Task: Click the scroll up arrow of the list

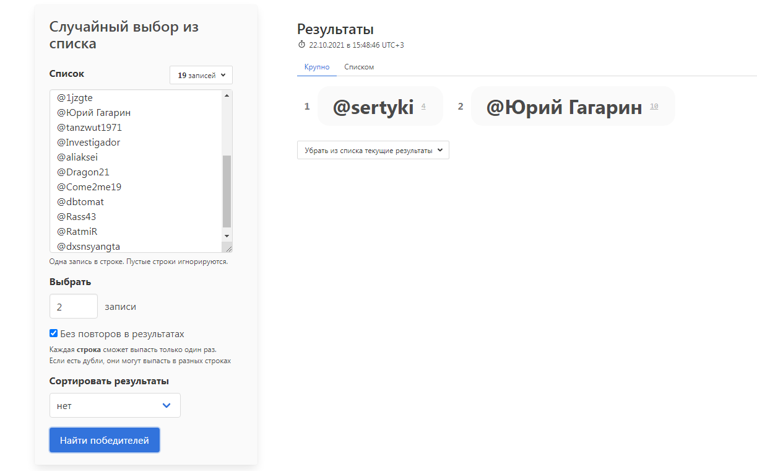Action: click(x=227, y=95)
